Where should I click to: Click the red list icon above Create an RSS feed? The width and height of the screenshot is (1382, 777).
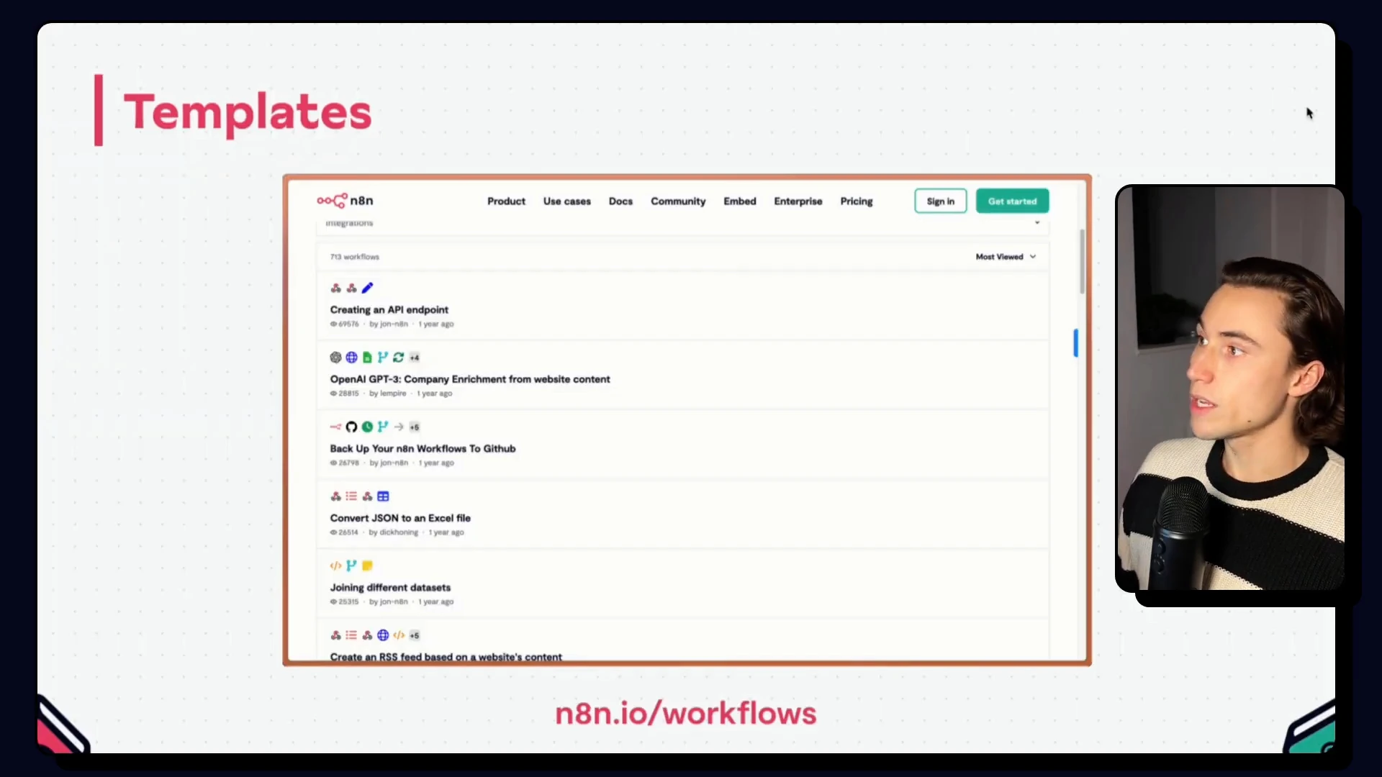[x=351, y=635]
